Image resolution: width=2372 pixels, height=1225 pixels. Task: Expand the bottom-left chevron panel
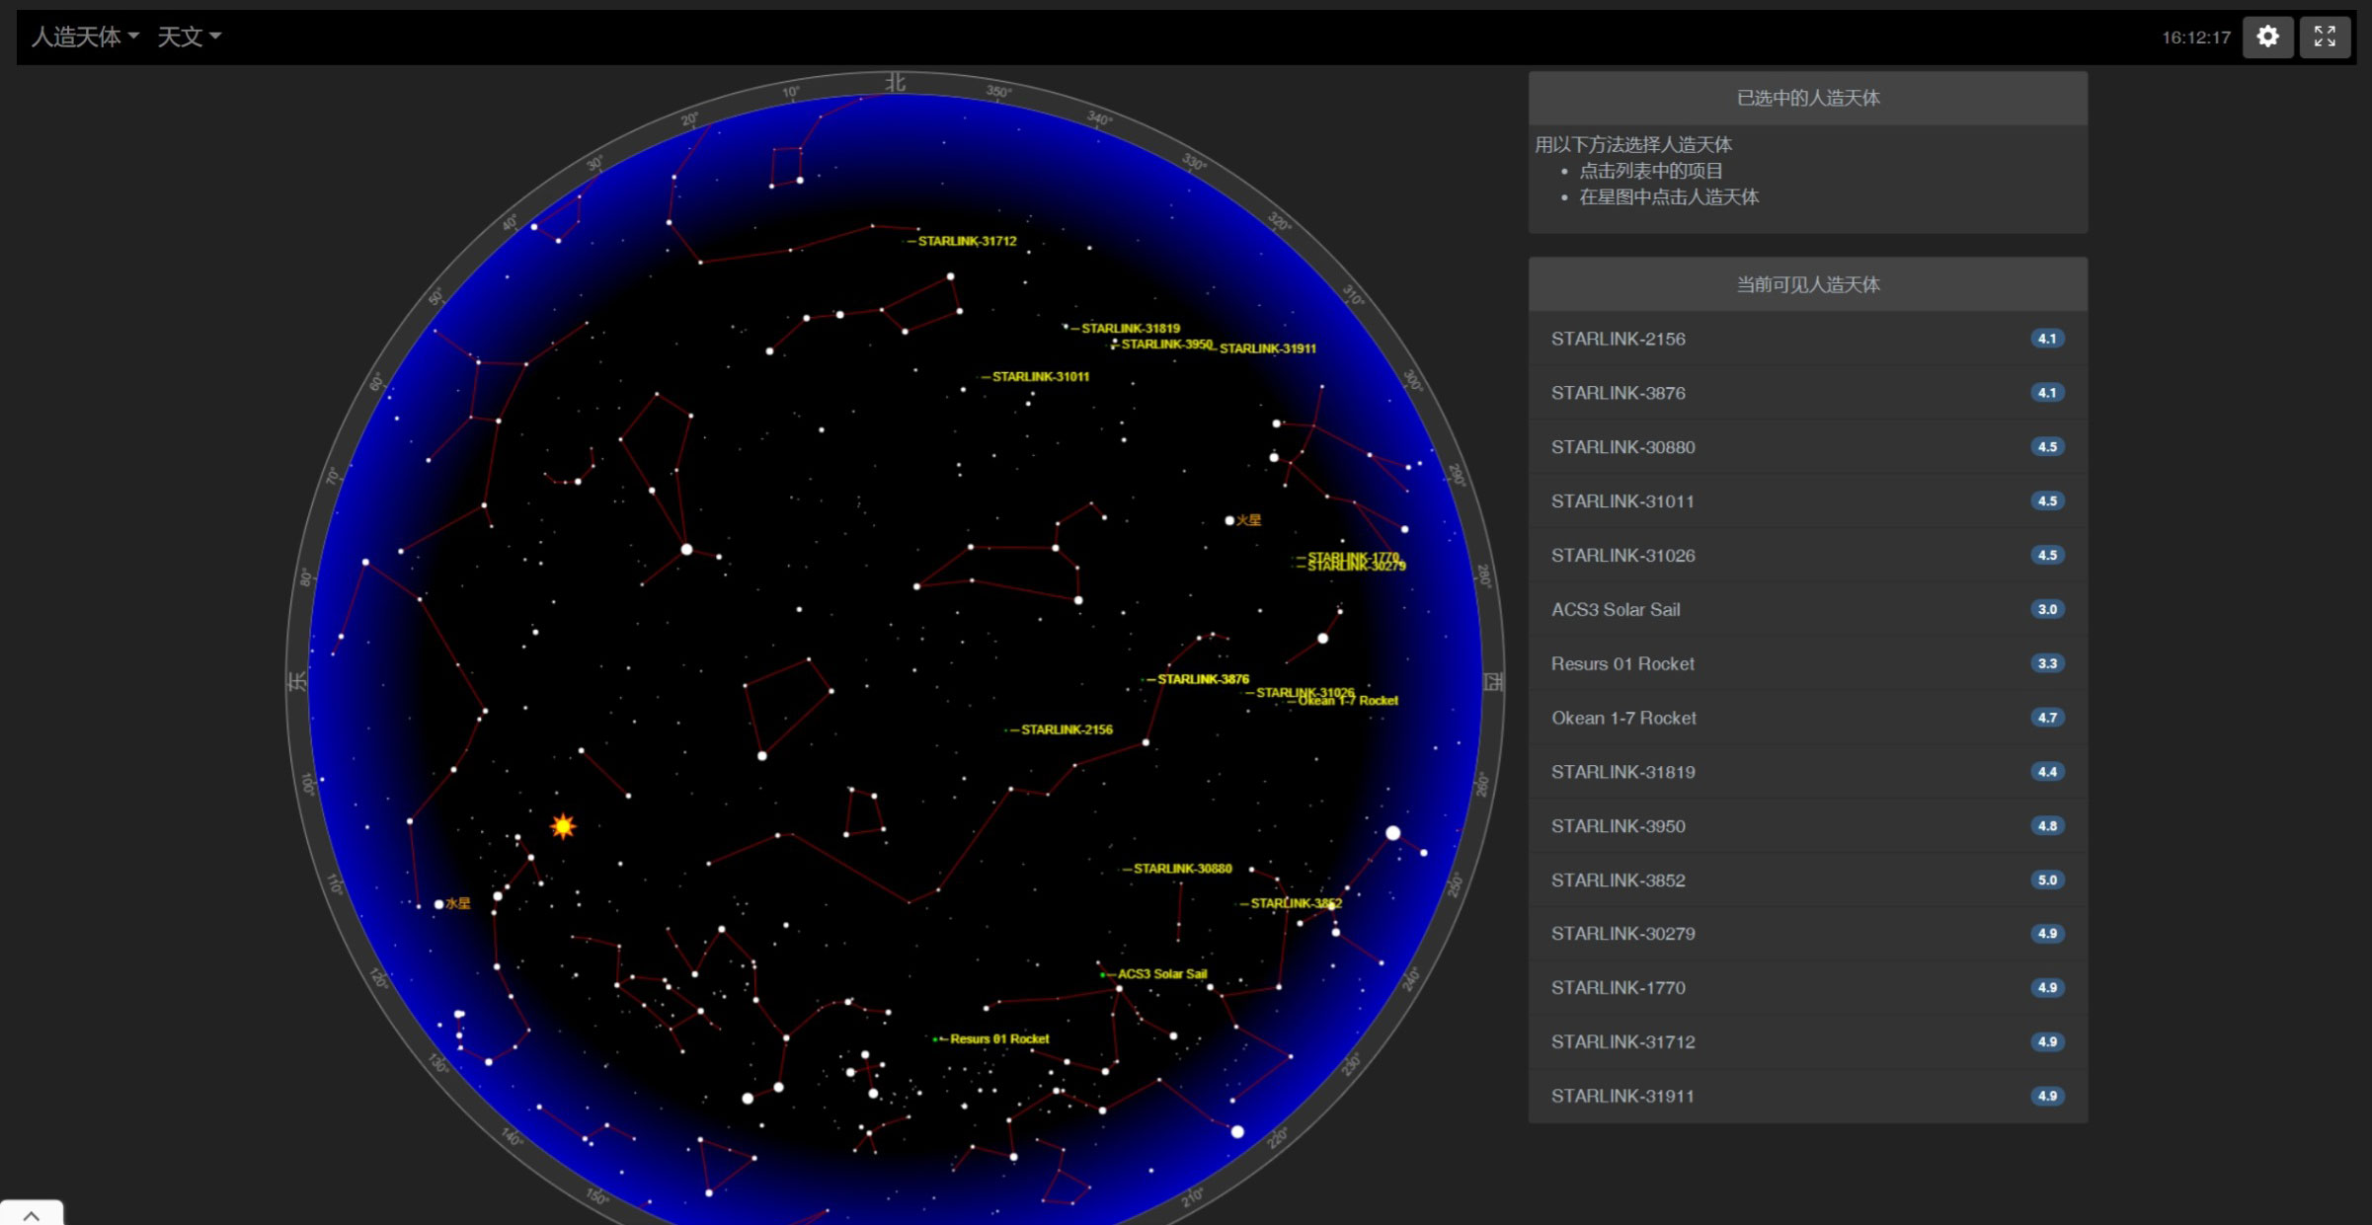tap(32, 1215)
